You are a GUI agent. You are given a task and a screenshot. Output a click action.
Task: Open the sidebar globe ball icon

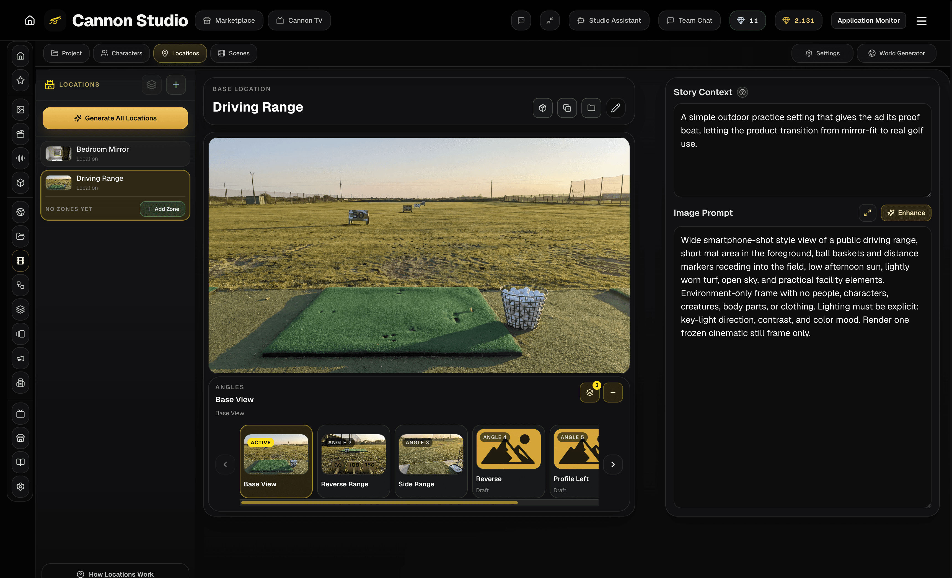pyautogui.click(x=20, y=212)
